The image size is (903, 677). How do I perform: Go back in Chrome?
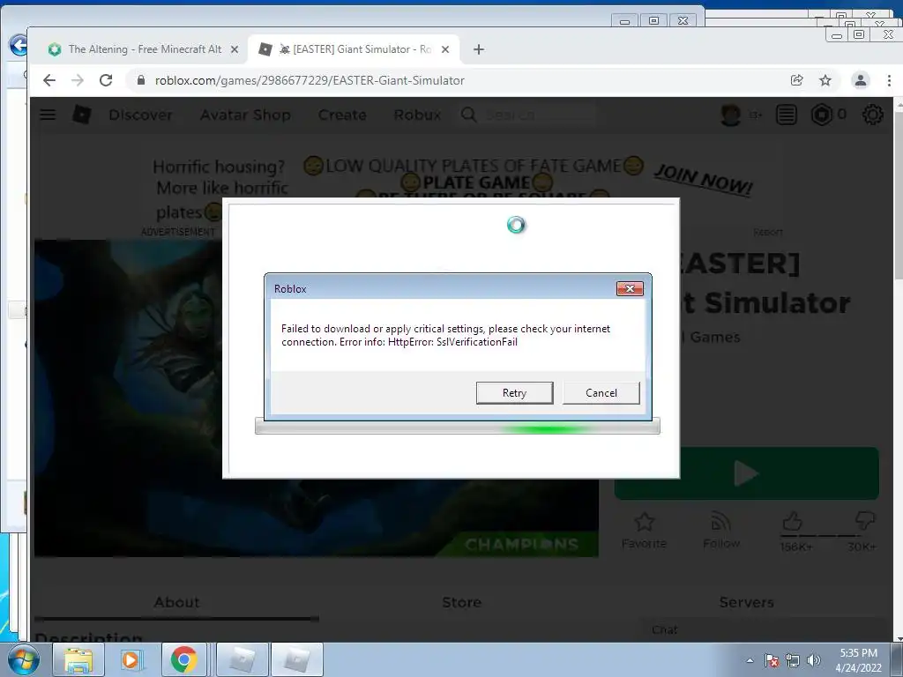[x=49, y=80]
